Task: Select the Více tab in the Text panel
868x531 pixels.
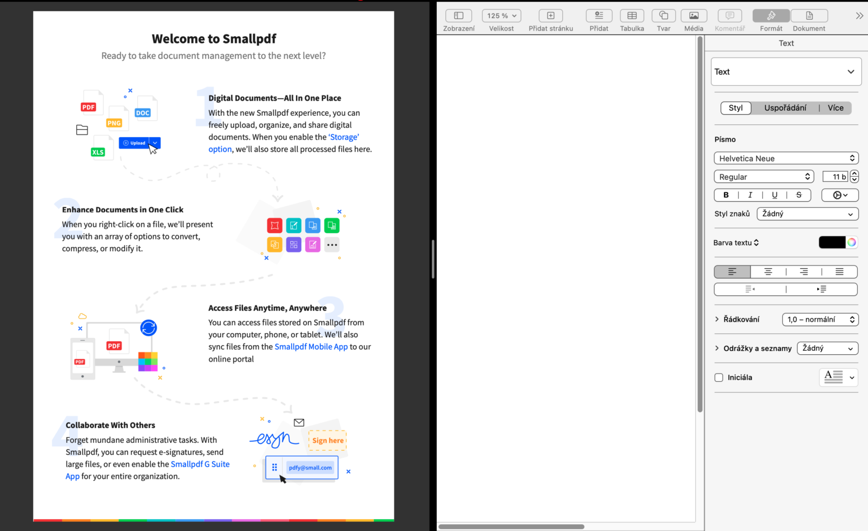Action: point(836,108)
